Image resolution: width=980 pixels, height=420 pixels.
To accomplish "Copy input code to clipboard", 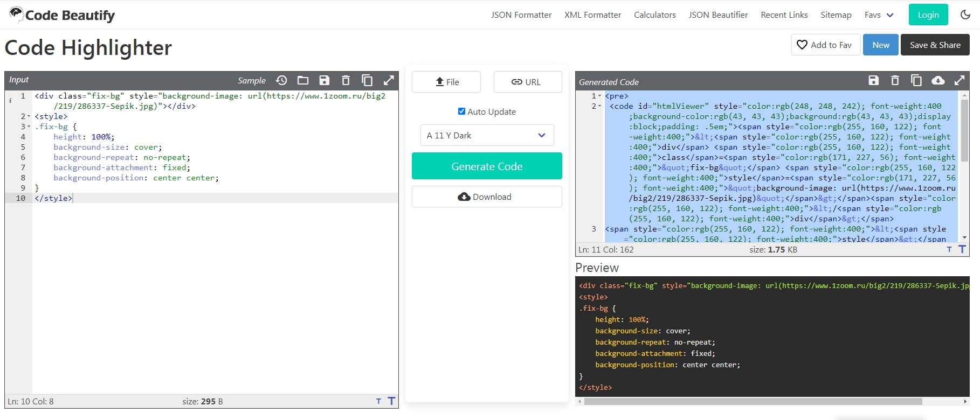I will 367,80.
